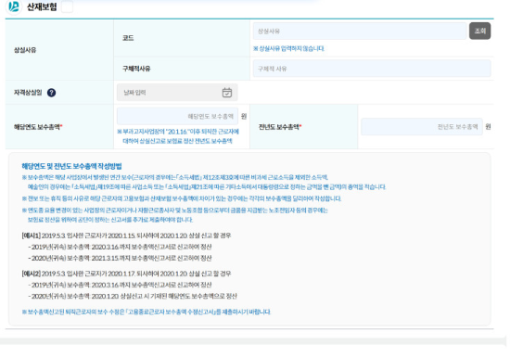Click the 원 unit after 해당연도 보수총액 field
Image resolution: width=510 pixels, height=357 pixels.
tap(244, 117)
